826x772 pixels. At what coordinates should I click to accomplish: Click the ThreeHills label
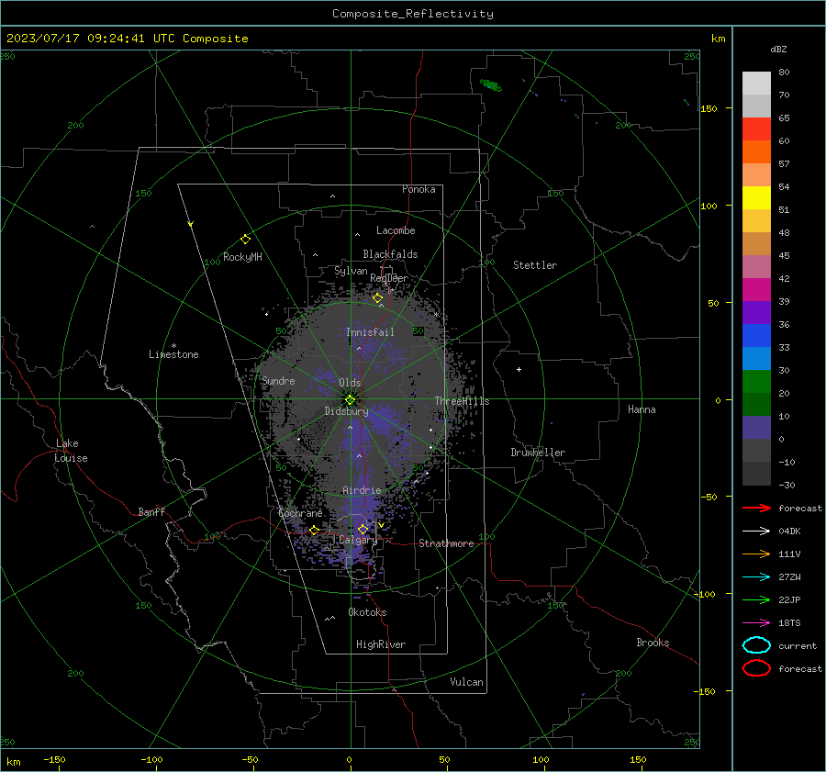(462, 401)
